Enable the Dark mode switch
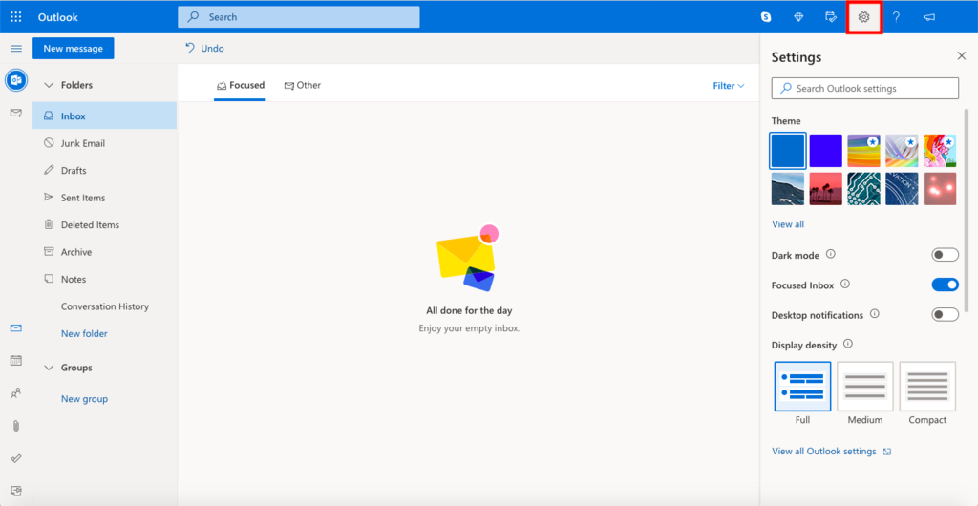The image size is (978, 506). (945, 255)
